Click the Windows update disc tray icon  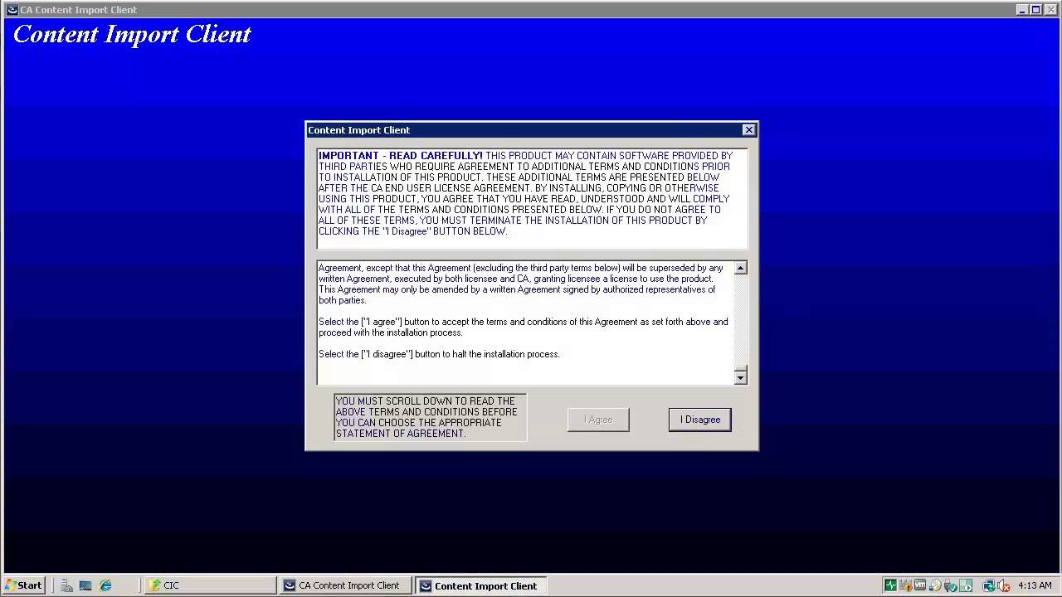pos(936,585)
